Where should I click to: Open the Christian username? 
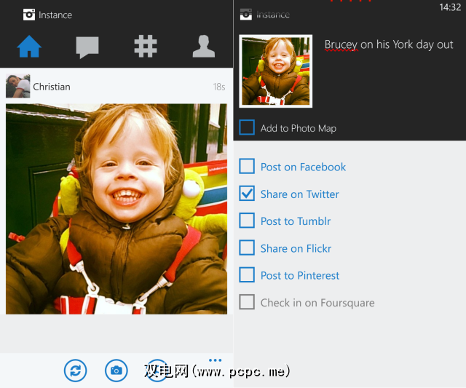click(x=52, y=87)
